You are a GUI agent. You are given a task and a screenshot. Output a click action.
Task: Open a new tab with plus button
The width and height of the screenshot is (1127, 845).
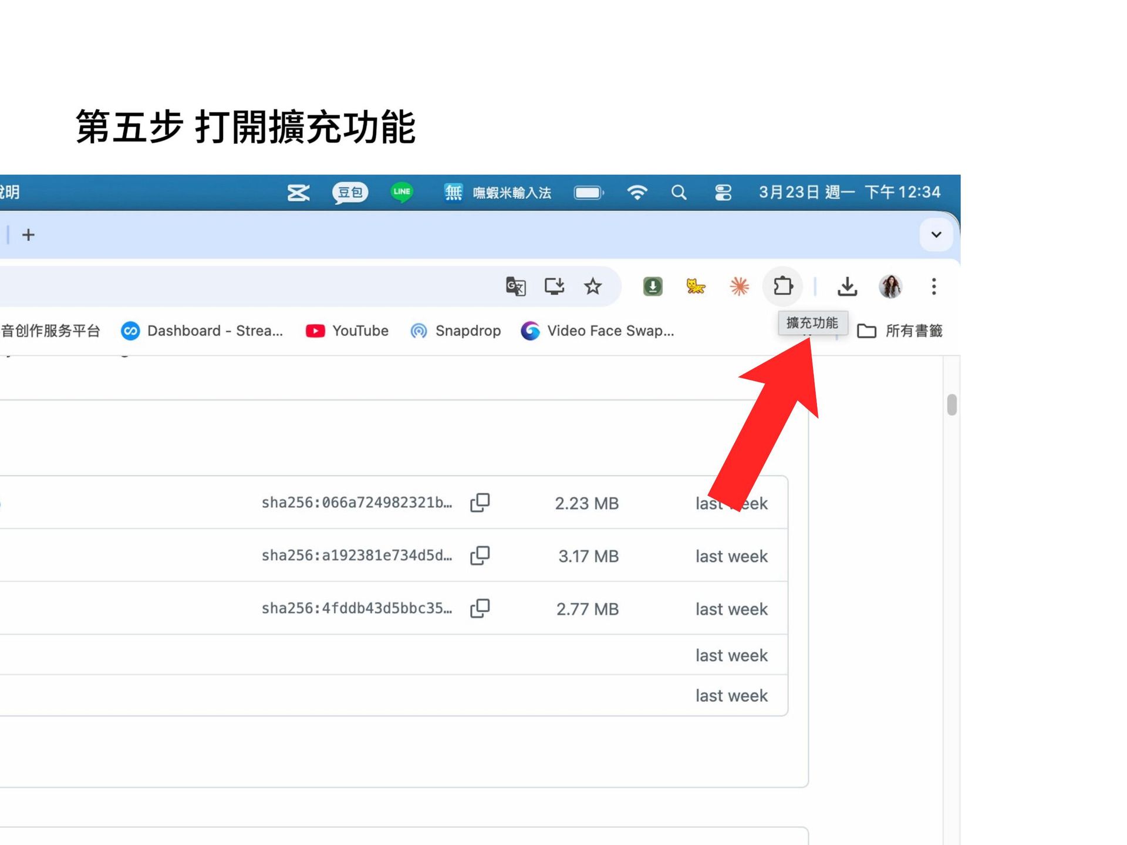pyautogui.click(x=28, y=235)
